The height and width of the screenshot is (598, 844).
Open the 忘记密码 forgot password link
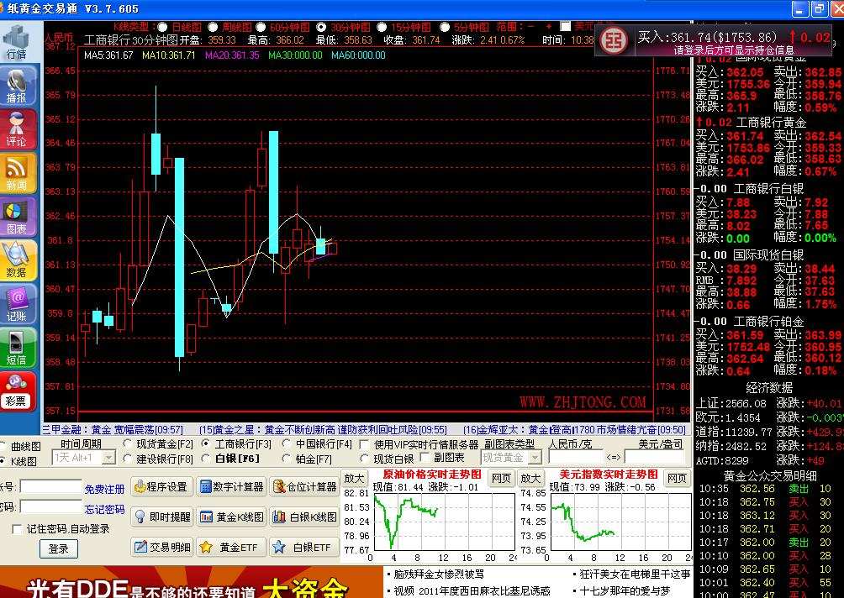click(x=104, y=509)
